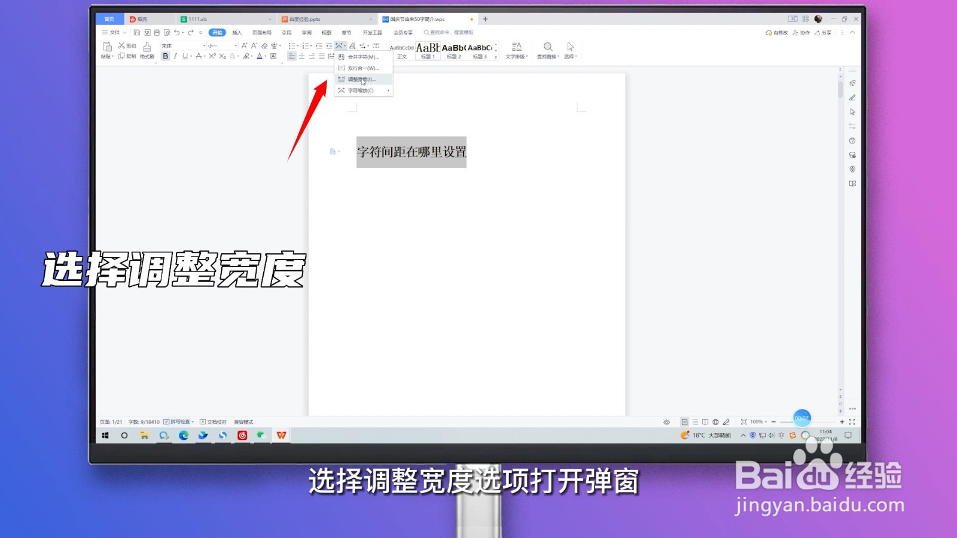
Task: Expand the styles gallery arrow
Action: click(x=496, y=57)
